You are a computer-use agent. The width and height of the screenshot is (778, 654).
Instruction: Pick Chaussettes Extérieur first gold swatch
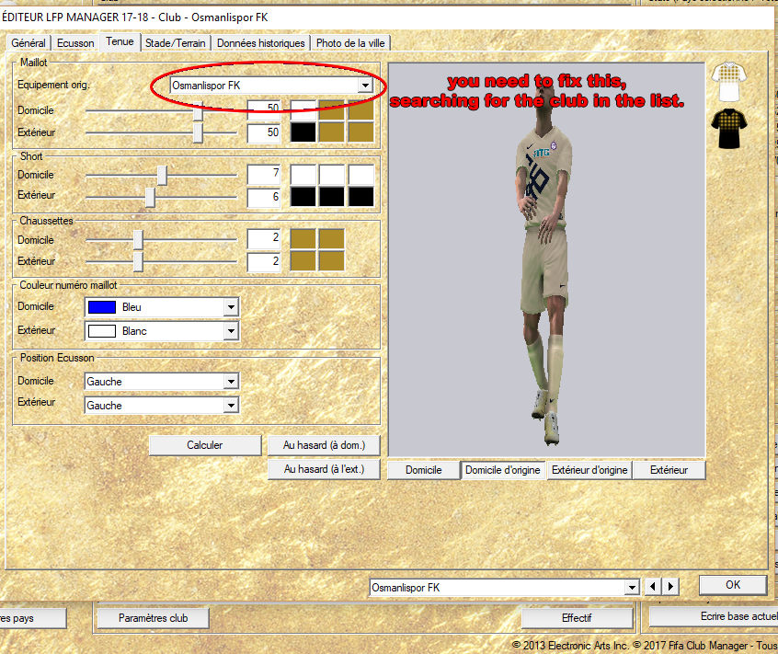[303, 260]
